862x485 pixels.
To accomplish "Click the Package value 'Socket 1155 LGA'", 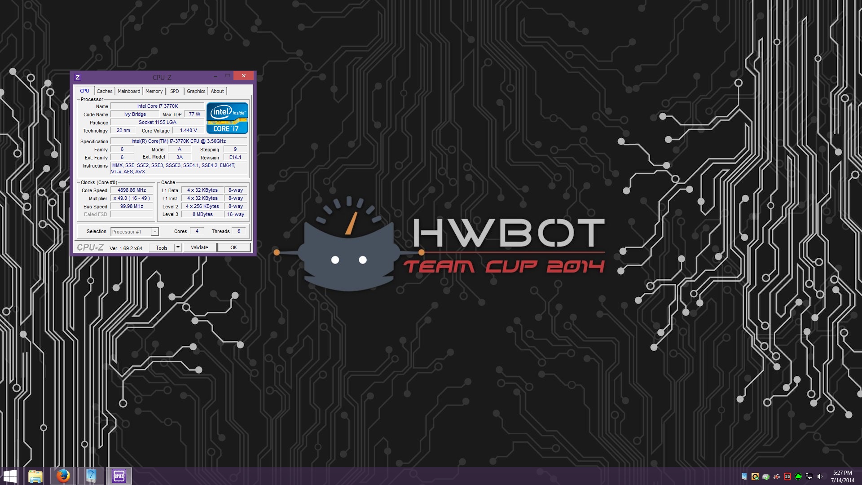I will coord(158,123).
